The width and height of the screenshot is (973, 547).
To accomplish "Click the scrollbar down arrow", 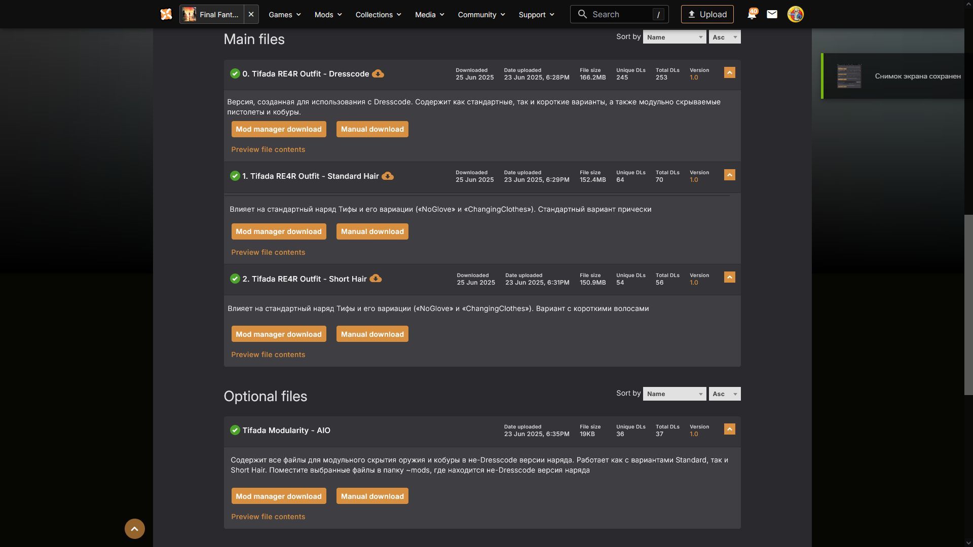I will [x=968, y=543].
